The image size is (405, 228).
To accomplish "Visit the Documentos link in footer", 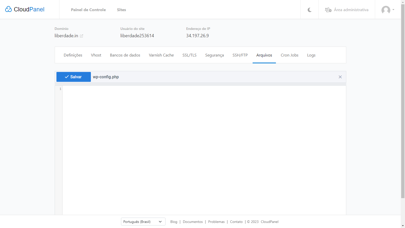I will pos(193,221).
